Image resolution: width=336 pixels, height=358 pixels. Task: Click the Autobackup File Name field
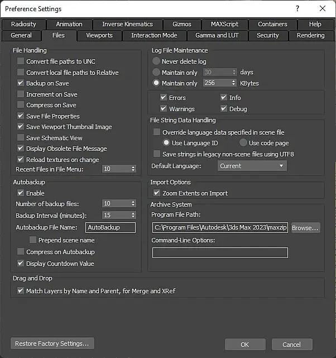click(x=111, y=228)
